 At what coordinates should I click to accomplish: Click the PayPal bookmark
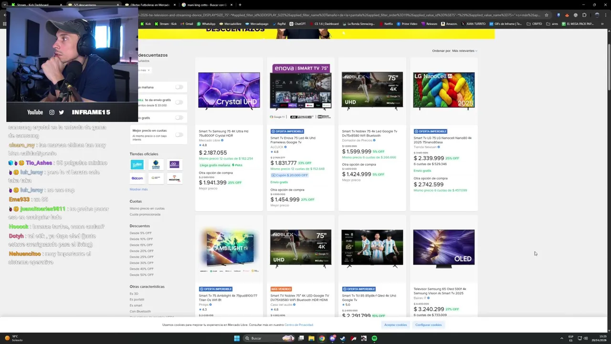click(279, 24)
